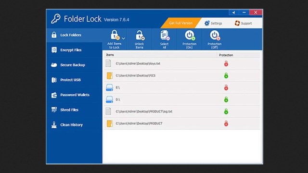Open Password Wallets section
Viewport: 308px width, 173px height.
[x=75, y=95]
